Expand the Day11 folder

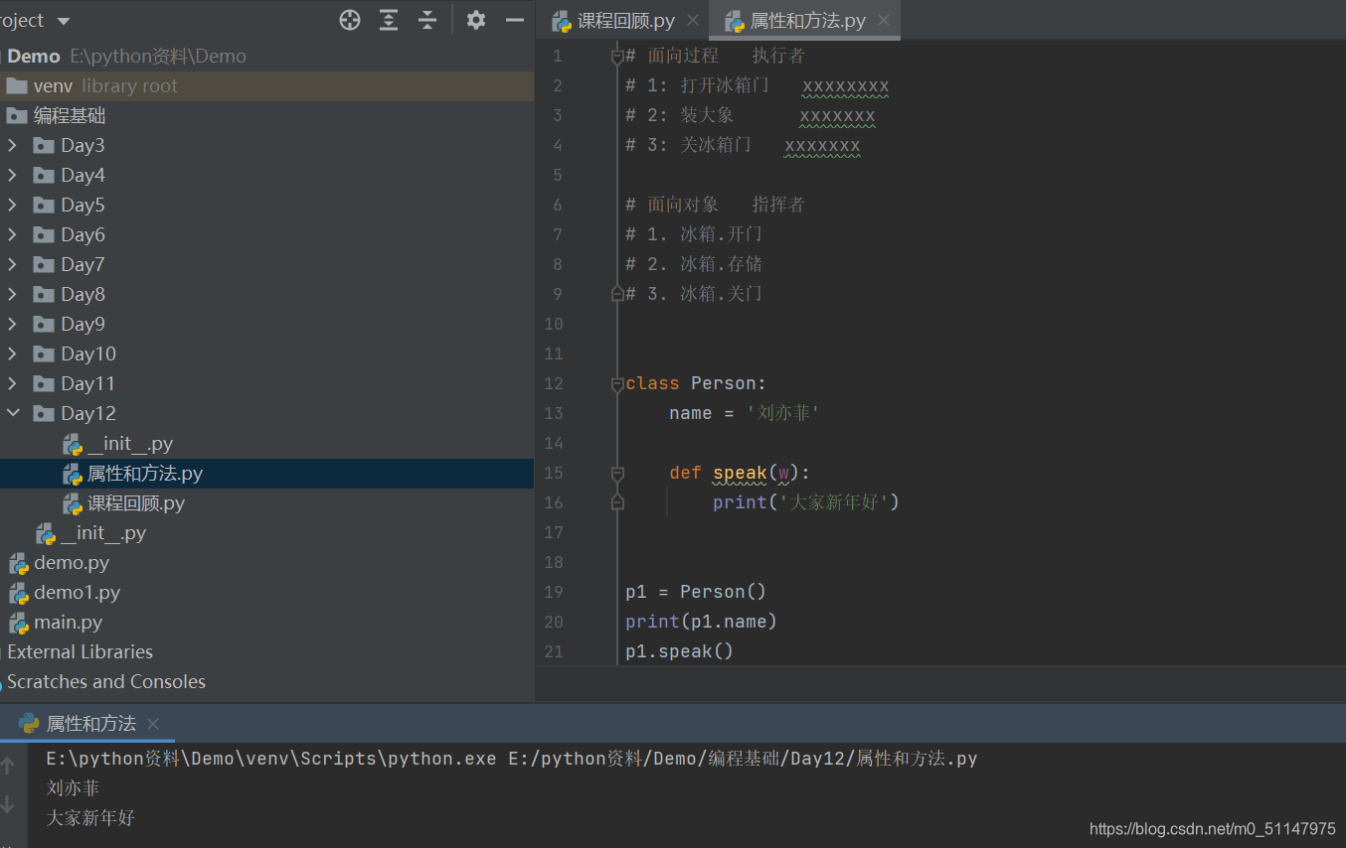click(12, 383)
